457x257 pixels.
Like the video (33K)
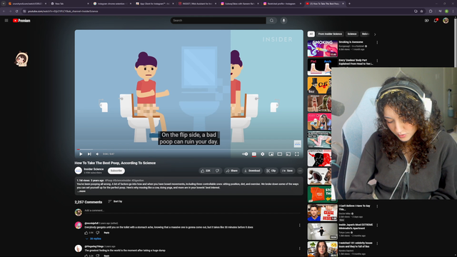click(x=206, y=171)
